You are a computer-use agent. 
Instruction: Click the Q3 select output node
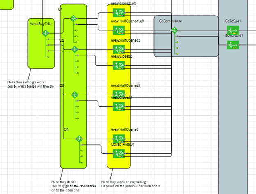click(75, 95)
